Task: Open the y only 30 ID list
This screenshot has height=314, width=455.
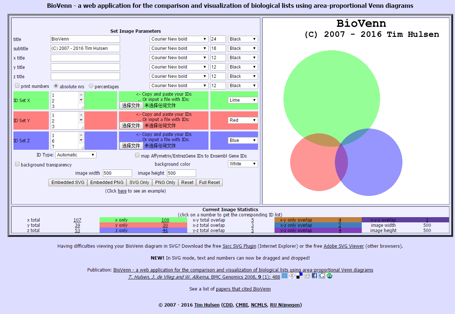Action: point(165,225)
